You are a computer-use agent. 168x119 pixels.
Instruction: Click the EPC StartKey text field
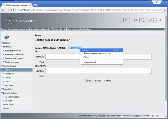99,57
